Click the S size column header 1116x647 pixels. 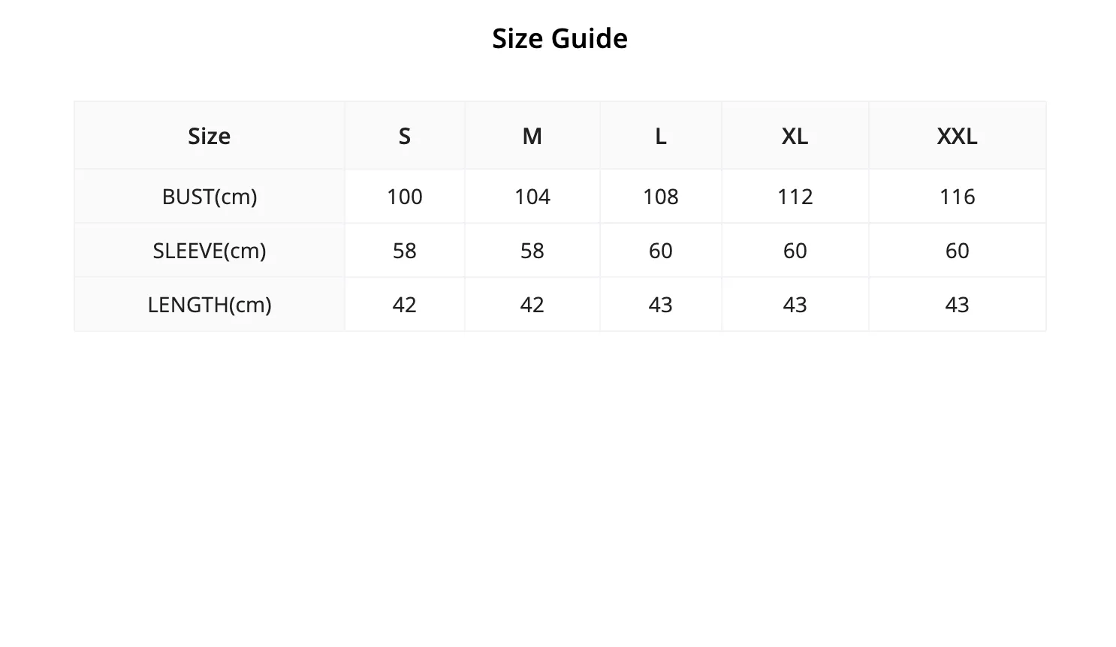(x=405, y=136)
